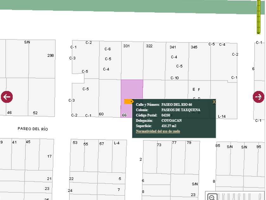The image size is (266, 200).
Task: Click parcel labeled 95
Action: pos(259,147)
